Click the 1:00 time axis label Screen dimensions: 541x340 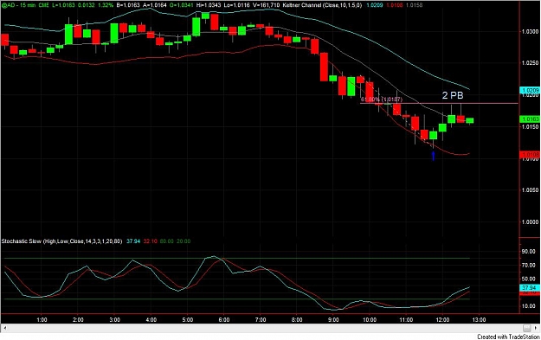click(42, 319)
